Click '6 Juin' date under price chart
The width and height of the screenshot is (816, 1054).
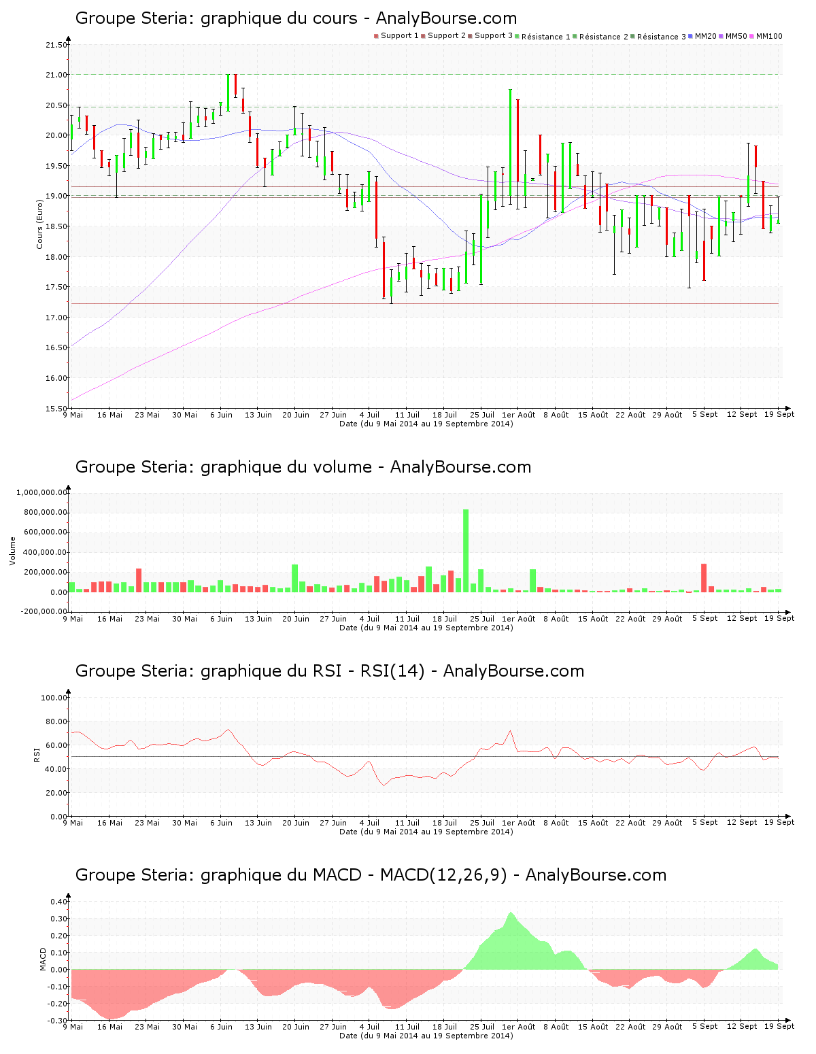tap(221, 415)
